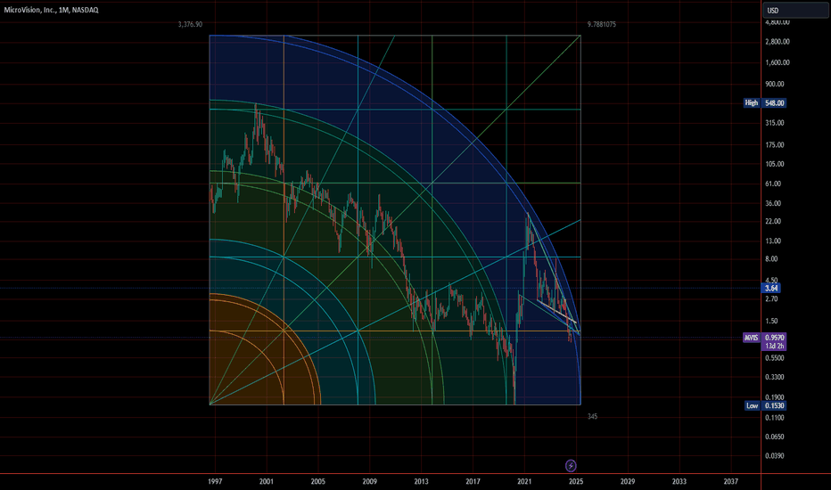Click the 0.3300 price axis value
Screen dimensions: 831x490
pos(775,377)
